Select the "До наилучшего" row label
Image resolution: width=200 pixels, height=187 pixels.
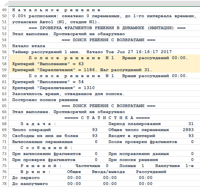(30, 184)
